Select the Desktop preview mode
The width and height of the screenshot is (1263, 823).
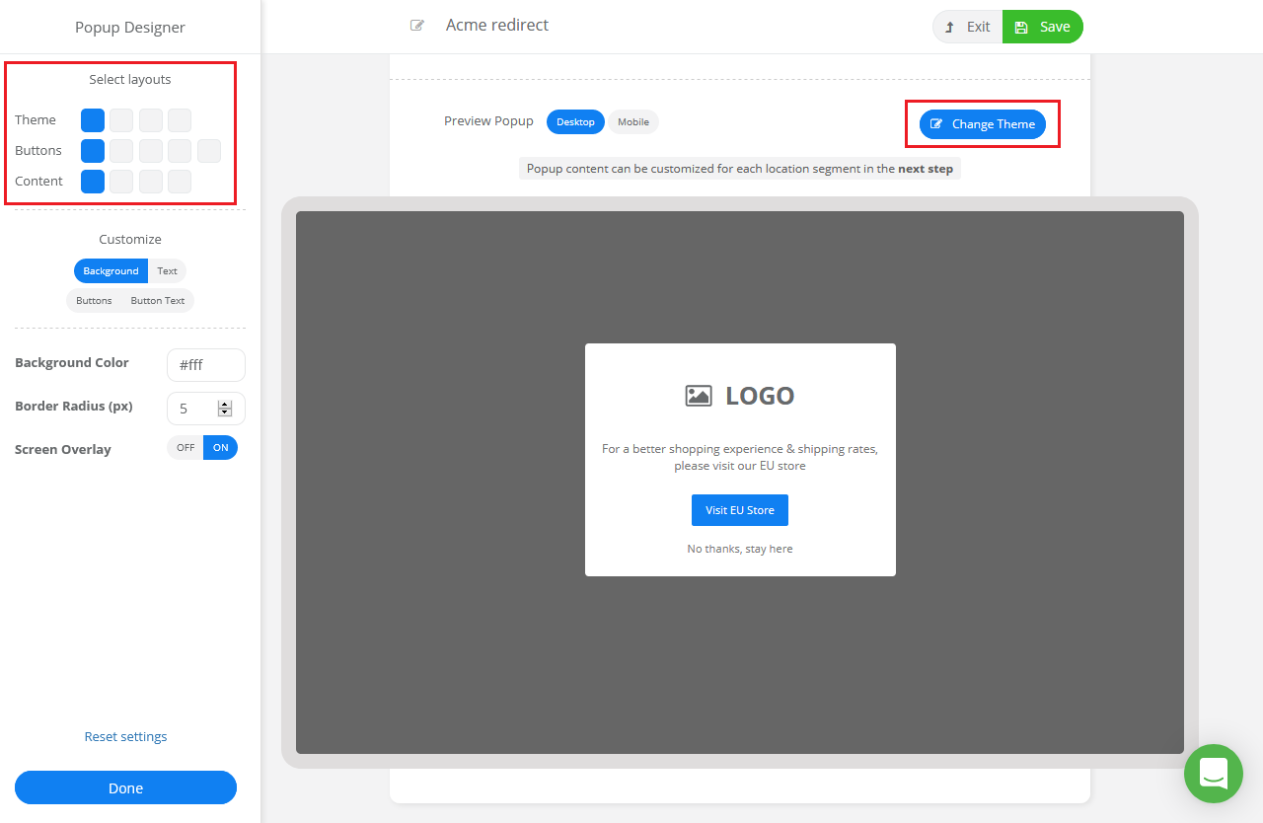point(575,121)
